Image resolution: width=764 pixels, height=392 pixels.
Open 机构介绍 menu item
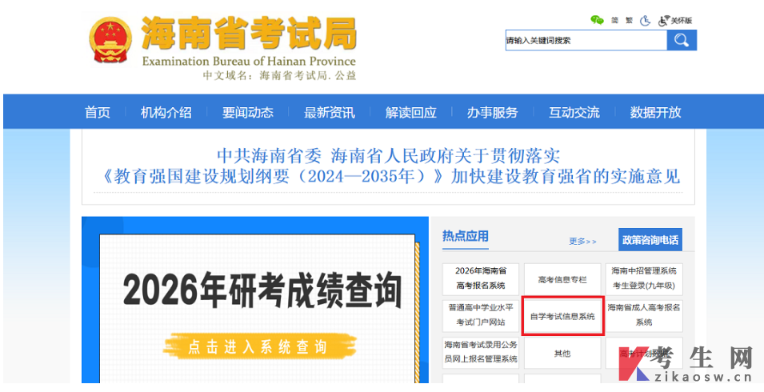tap(166, 113)
